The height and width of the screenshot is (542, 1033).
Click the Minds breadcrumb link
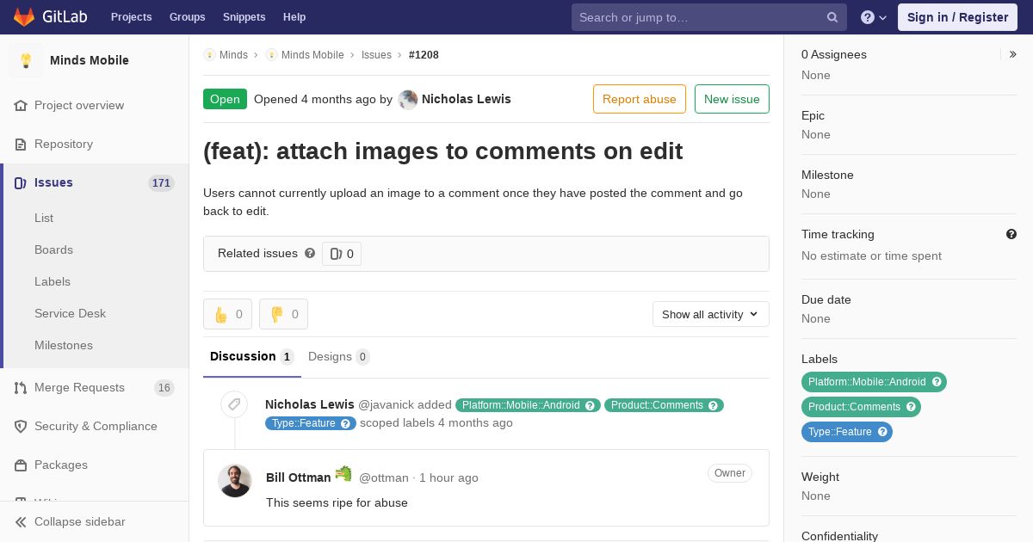coord(233,54)
